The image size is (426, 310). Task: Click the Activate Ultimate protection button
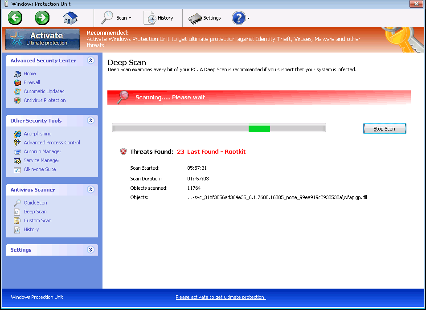click(43, 39)
